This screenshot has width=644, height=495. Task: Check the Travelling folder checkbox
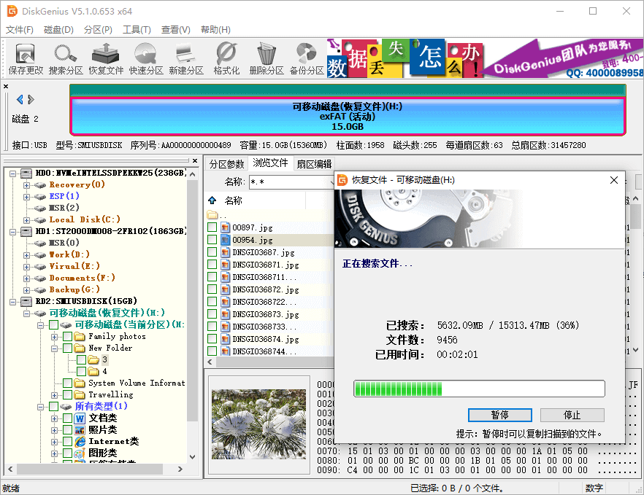[67, 395]
